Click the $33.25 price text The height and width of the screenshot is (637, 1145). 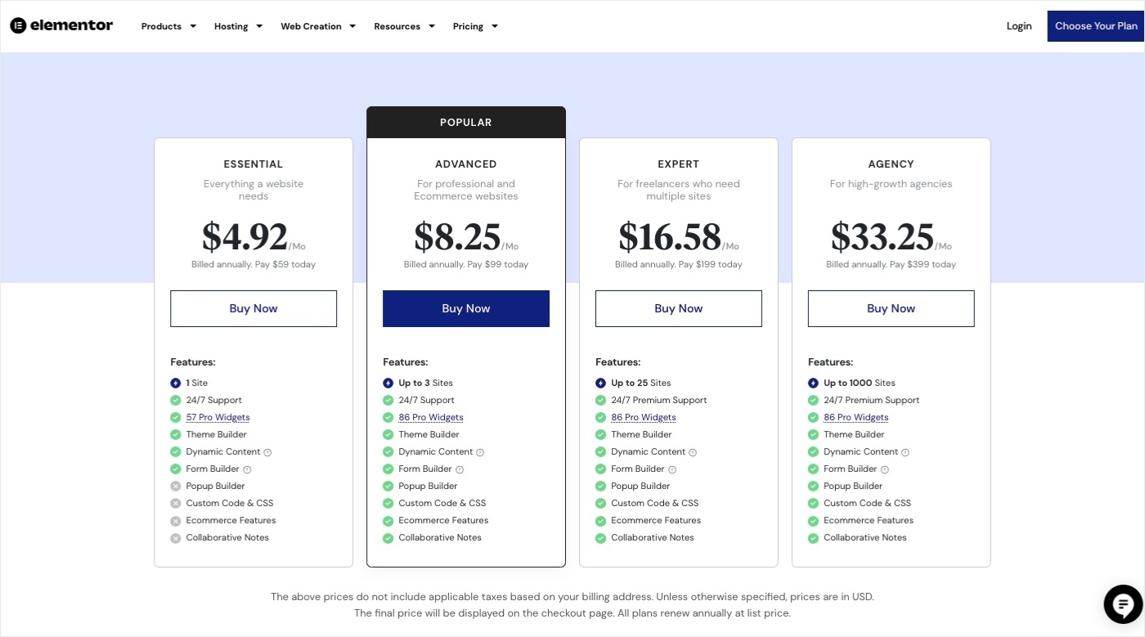point(882,236)
